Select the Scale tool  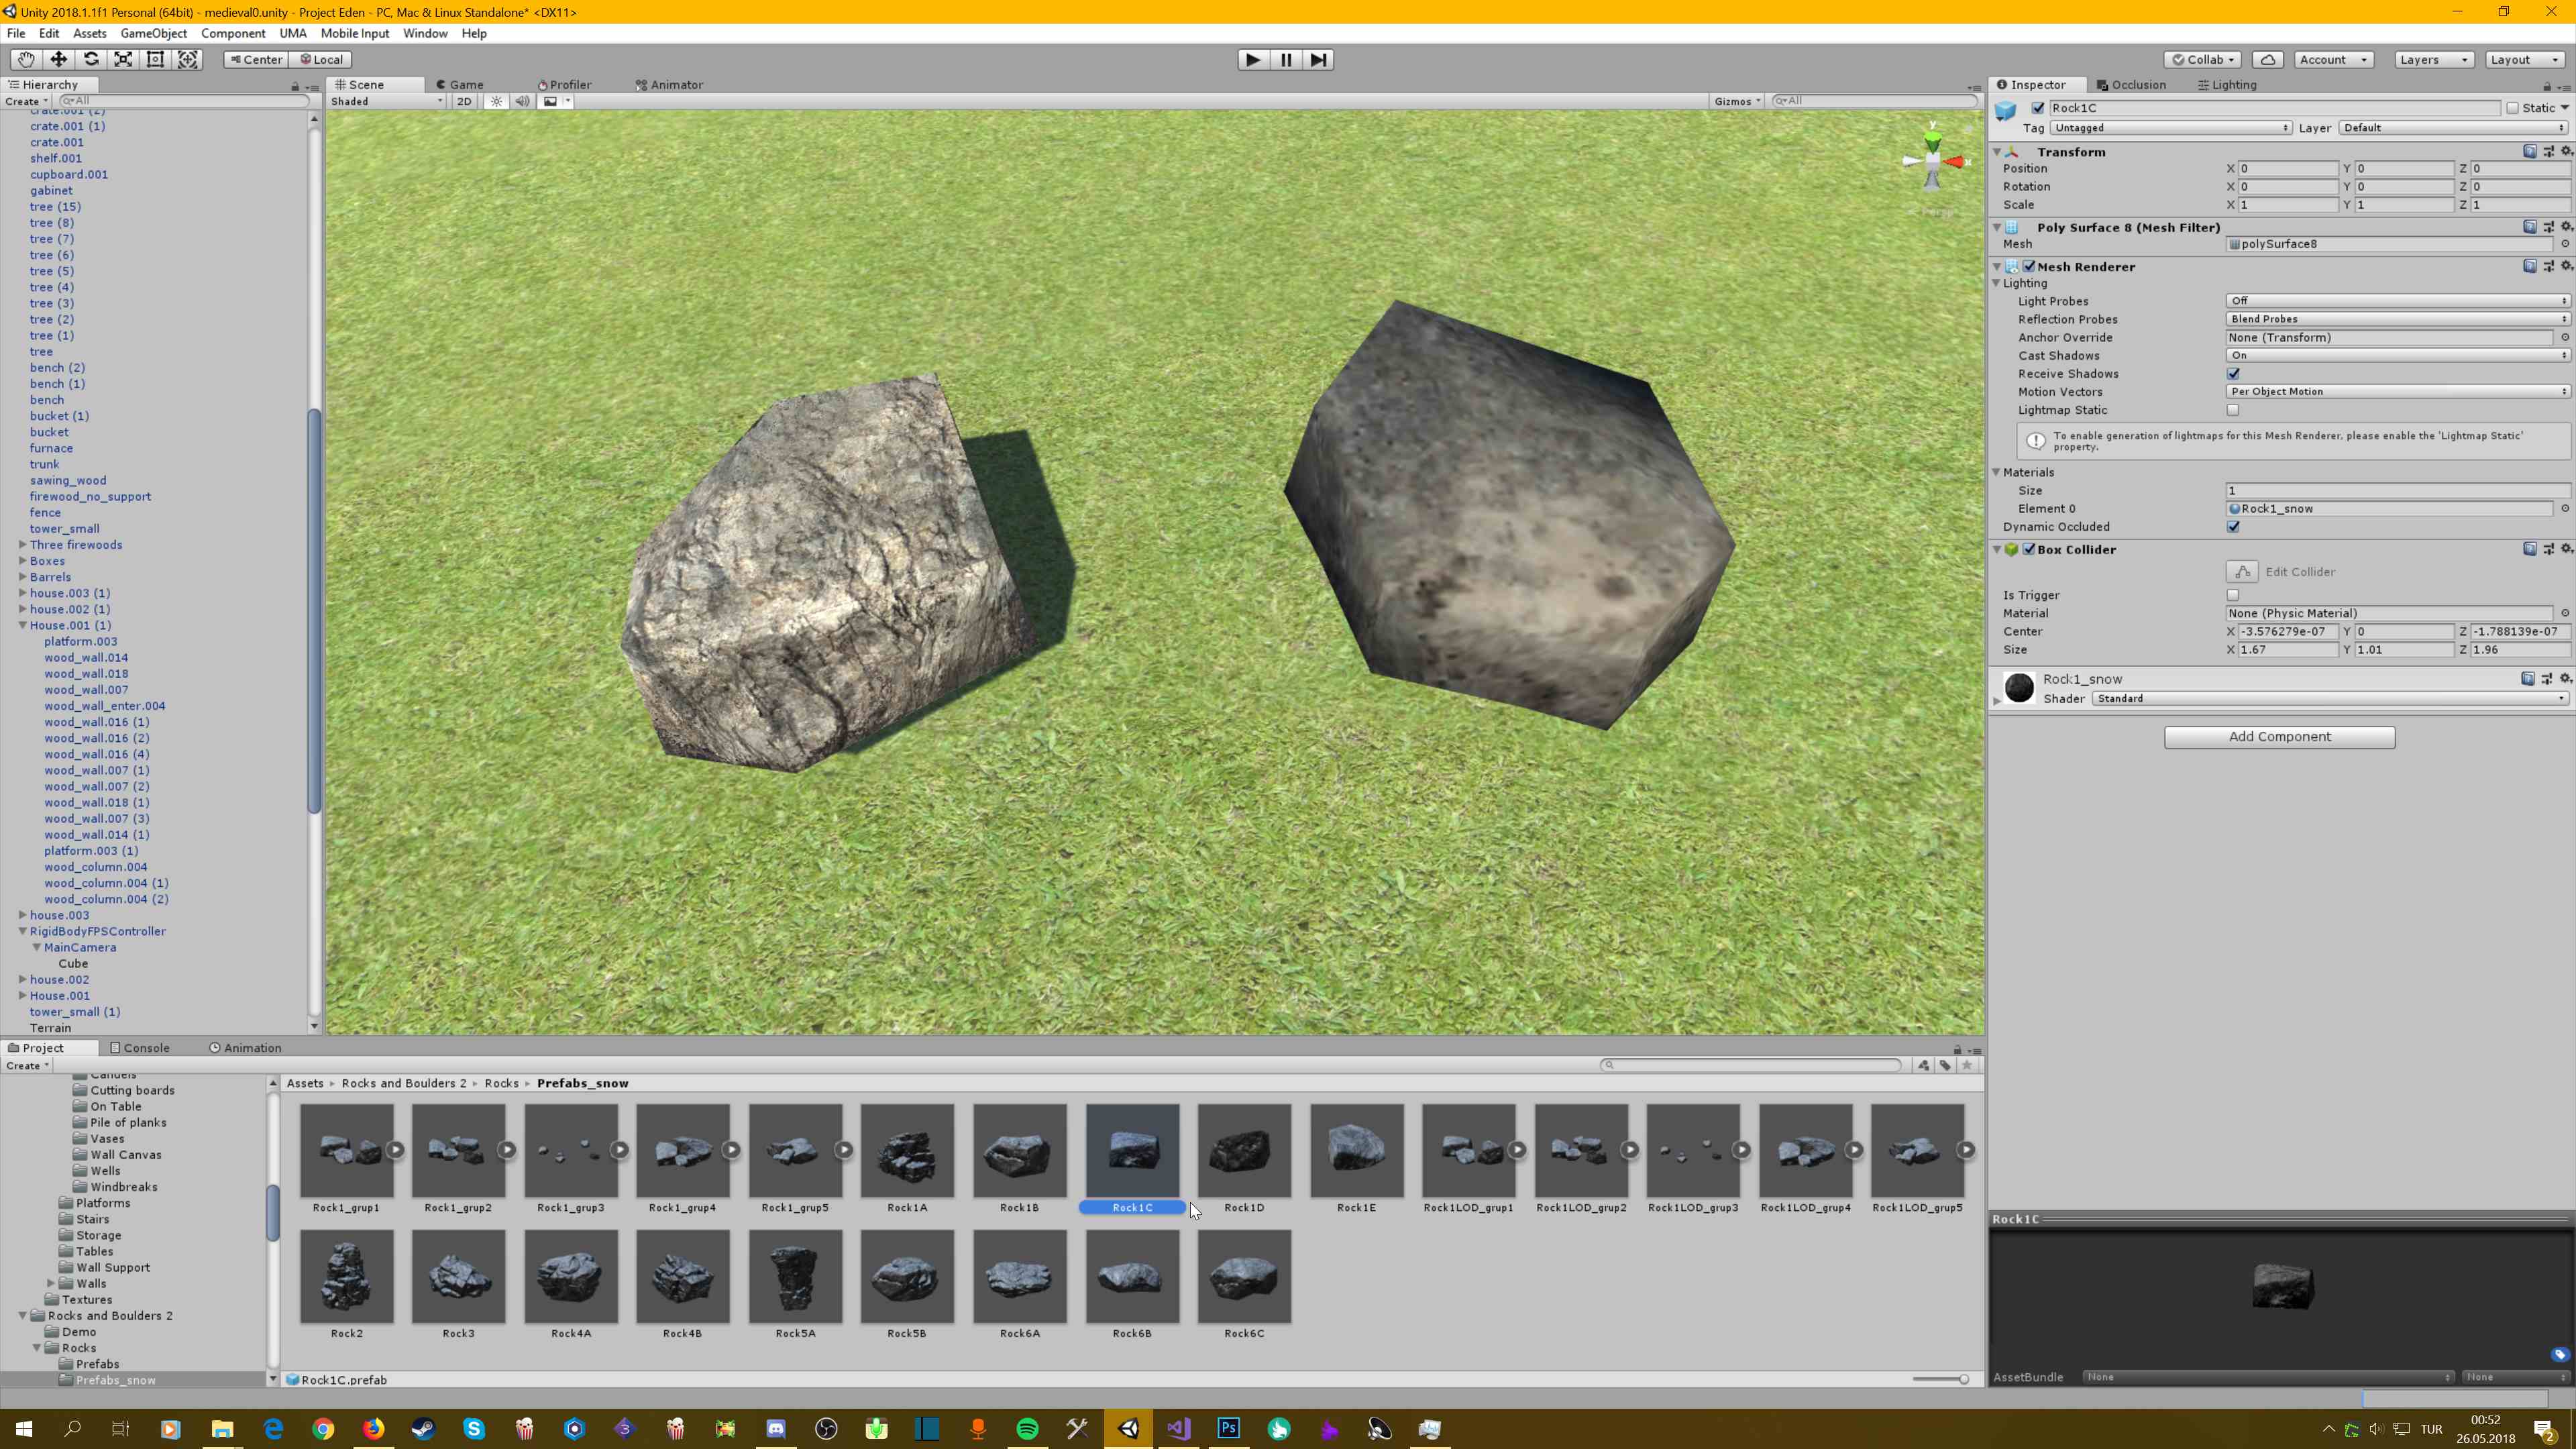pos(123,59)
